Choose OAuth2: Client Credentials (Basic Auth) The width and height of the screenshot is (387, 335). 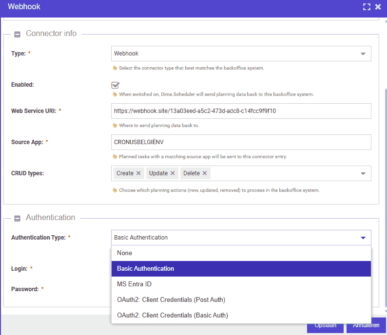(x=241, y=315)
